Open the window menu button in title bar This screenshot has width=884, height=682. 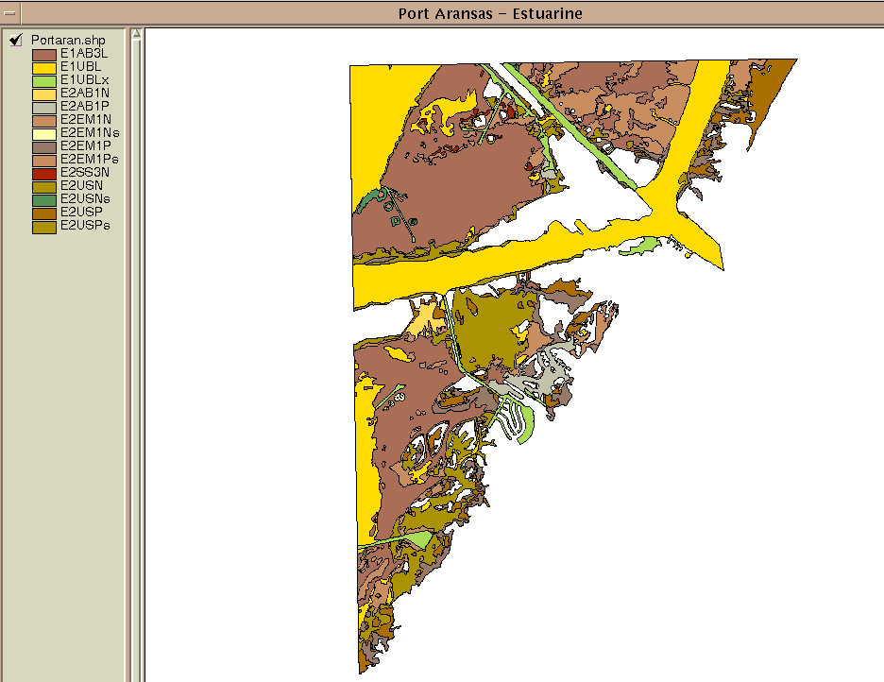[11, 13]
